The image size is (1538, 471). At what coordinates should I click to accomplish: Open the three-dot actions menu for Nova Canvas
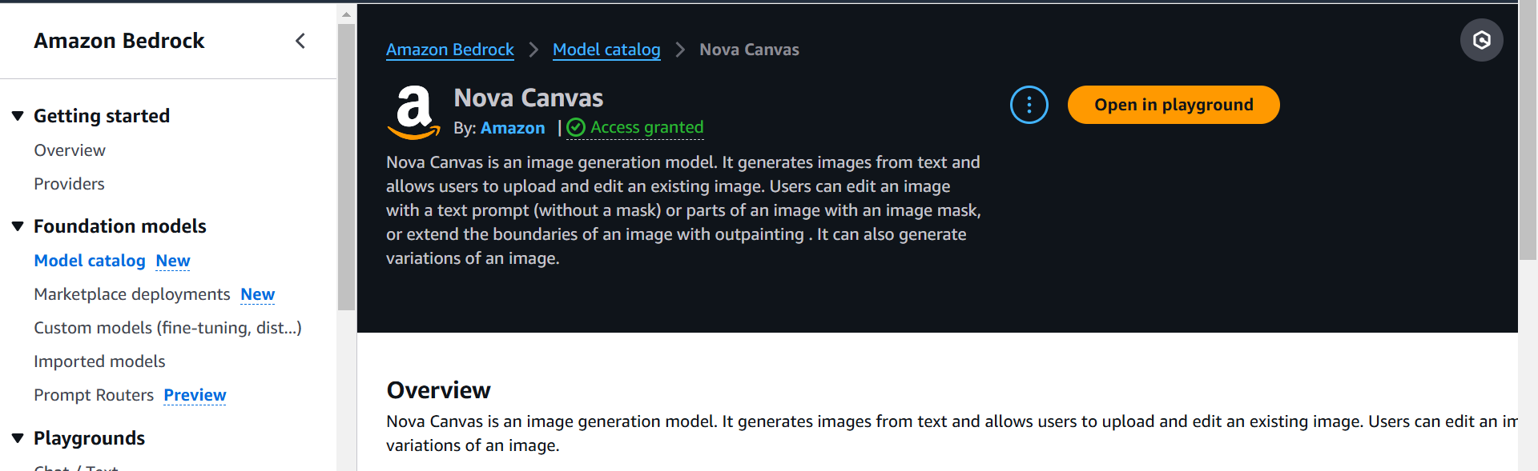[x=1029, y=105]
